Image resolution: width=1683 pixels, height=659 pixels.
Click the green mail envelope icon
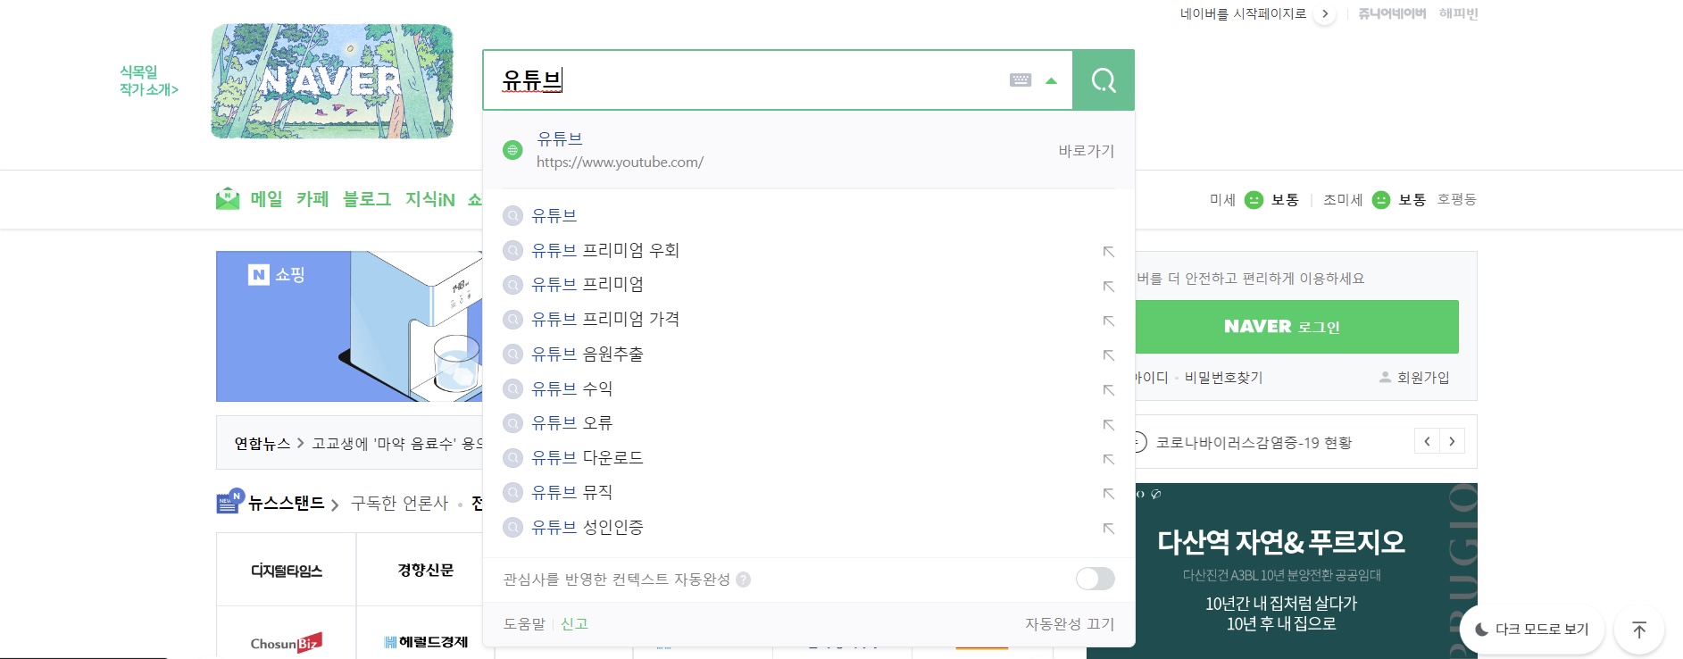click(228, 199)
